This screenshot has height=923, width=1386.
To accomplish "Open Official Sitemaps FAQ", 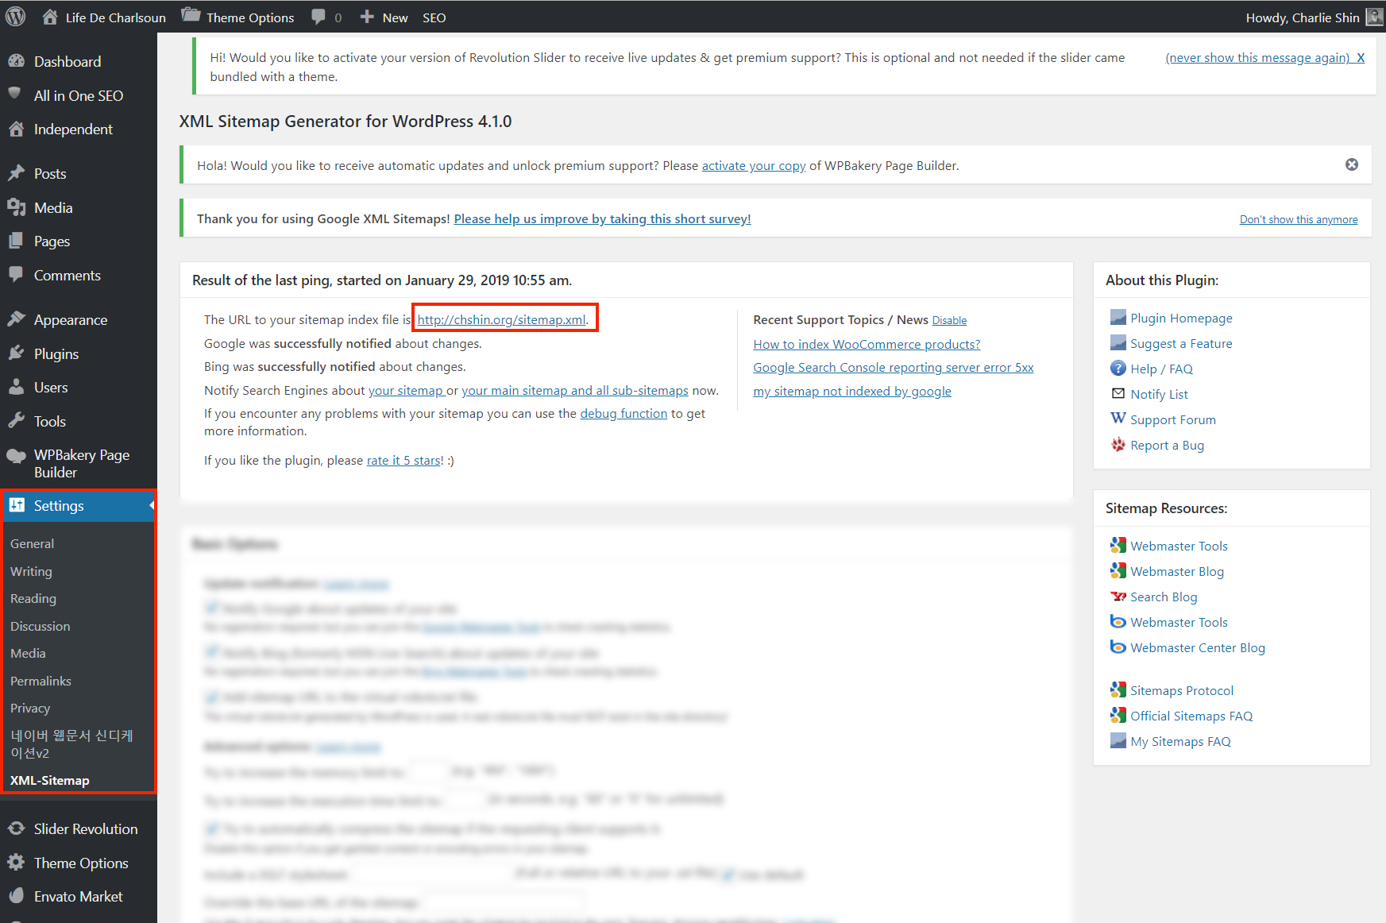I will click(x=1191, y=716).
